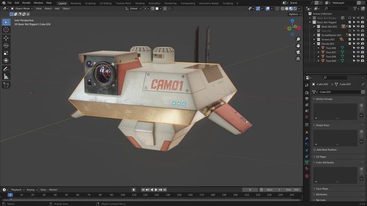The height and width of the screenshot is (206, 367).
Task: Add a new vertex group plus button
Action: [x=361, y=105]
